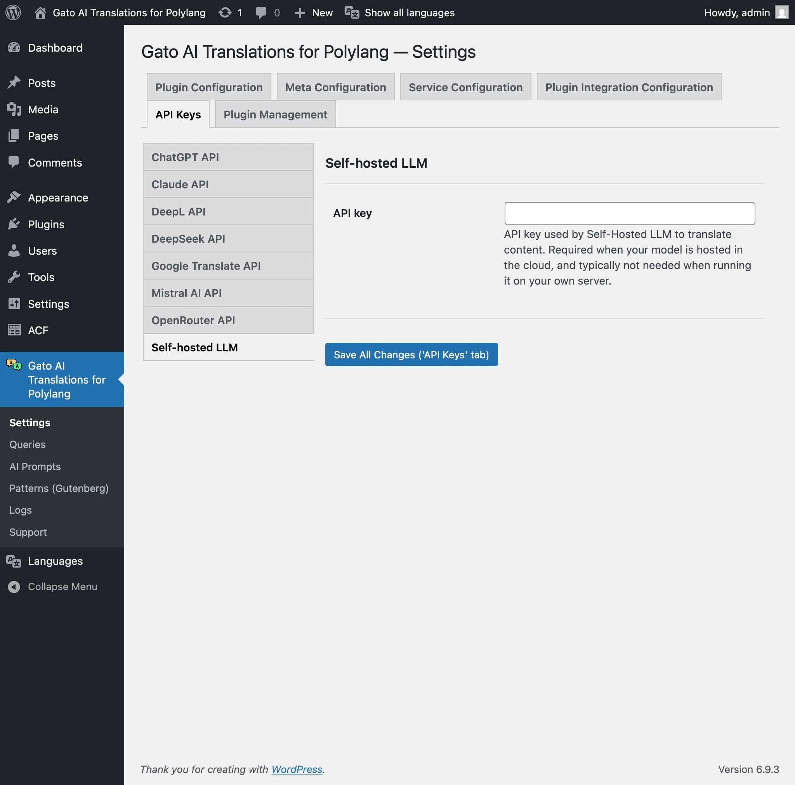Check updates via the refresh icon

pos(225,12)
